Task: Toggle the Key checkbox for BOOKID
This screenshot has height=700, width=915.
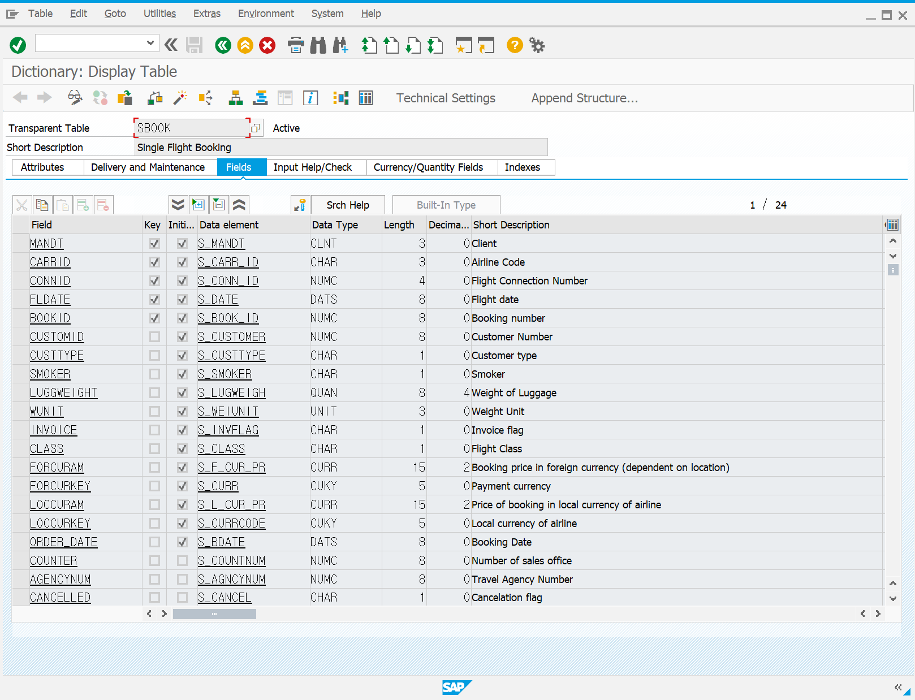Action: tap(154, 318)
